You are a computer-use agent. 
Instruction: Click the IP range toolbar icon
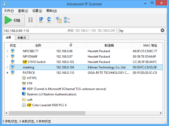41,20
